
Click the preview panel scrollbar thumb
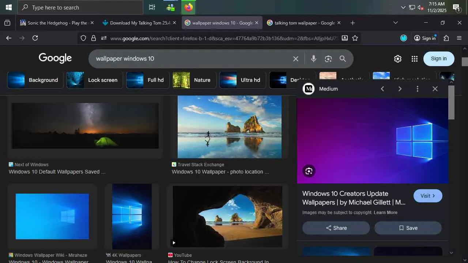click(451, 102)
